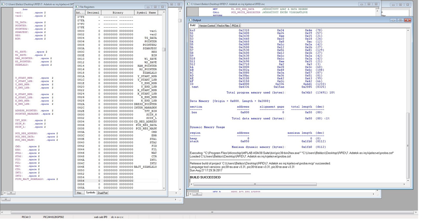Open the Find in Files tab
Viewport: 422px width, 221px height.
[223, 25]
